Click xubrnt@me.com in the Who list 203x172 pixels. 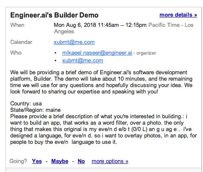tap(83, 61)
